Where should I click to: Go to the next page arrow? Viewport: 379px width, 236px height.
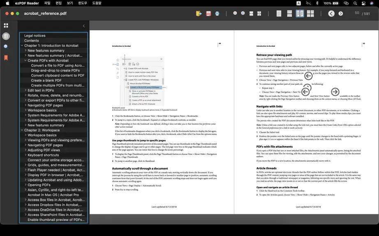click(x=341, y=14)
